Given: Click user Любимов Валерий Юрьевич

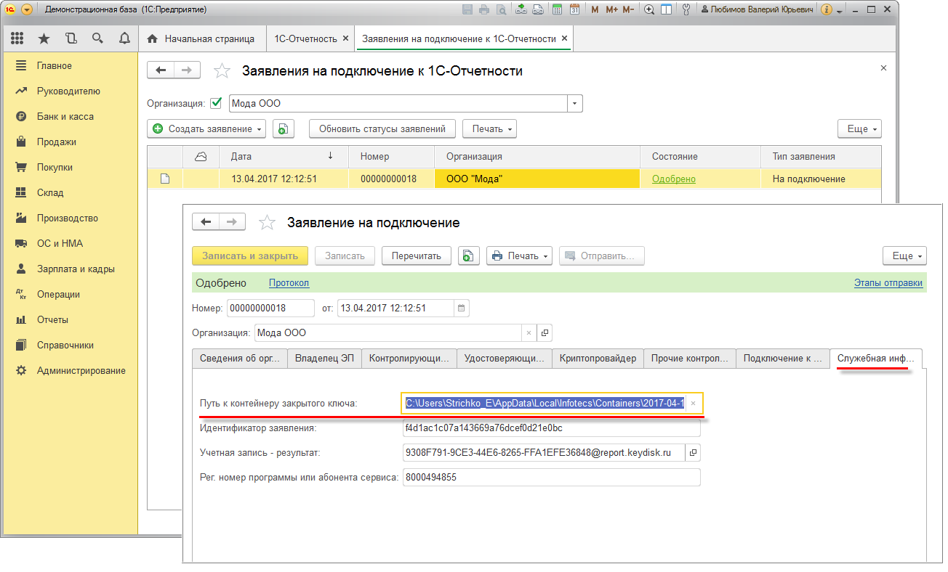Looking at the screenshot, I should [756, 9].
